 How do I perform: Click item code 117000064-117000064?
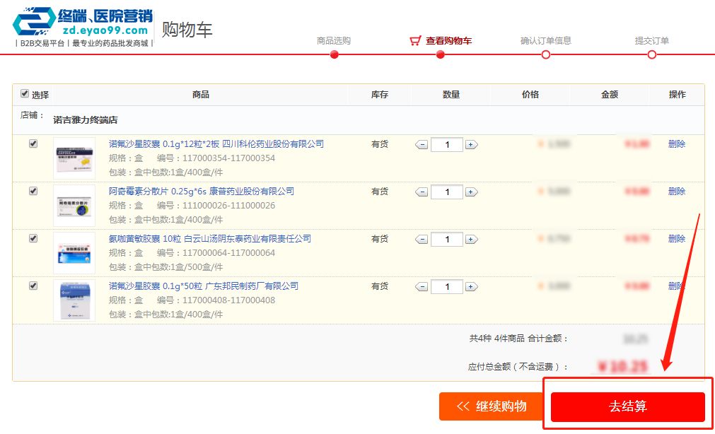[228, 253]
